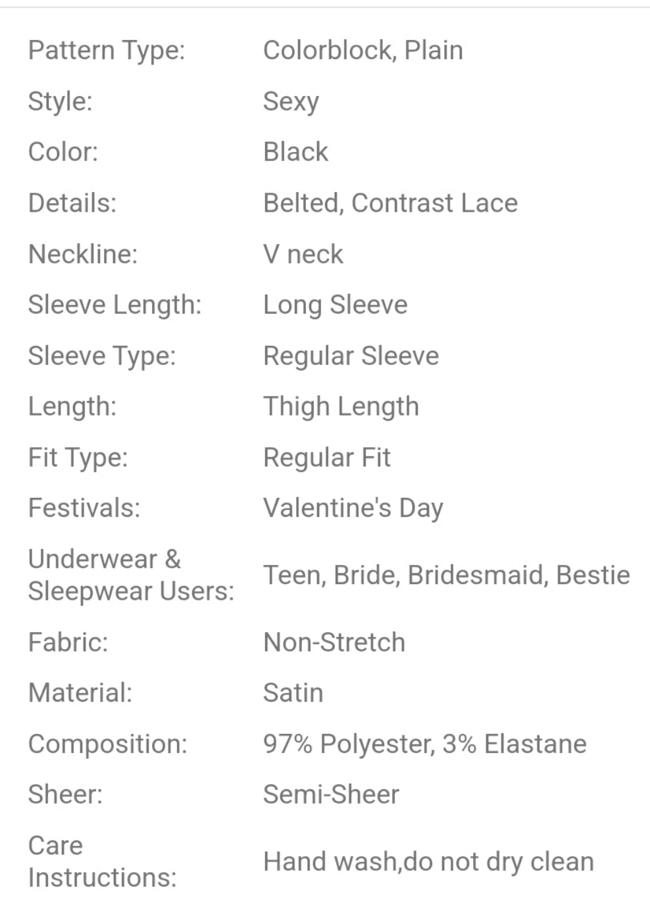Click the Satin material value

293,693
